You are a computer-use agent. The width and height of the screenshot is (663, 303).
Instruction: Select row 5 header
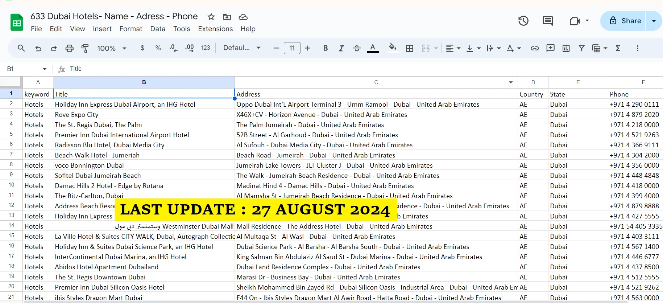11,135
